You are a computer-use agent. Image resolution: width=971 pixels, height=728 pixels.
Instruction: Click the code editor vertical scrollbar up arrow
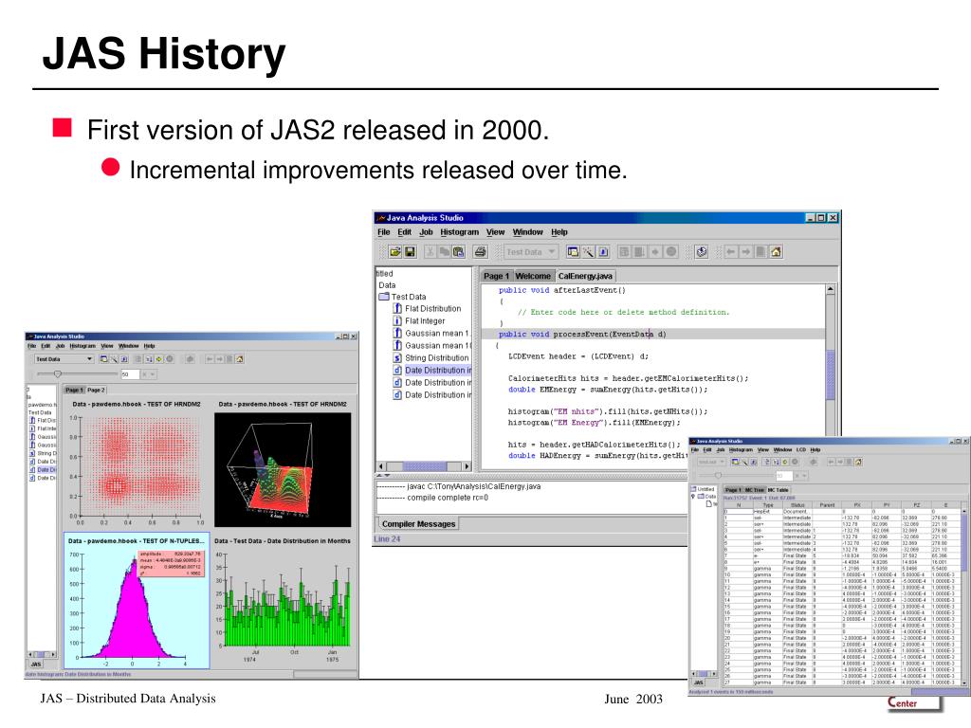831,290
